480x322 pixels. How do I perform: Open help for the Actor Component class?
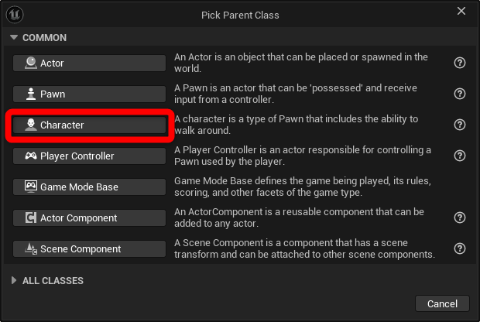[x=459, y=218]
